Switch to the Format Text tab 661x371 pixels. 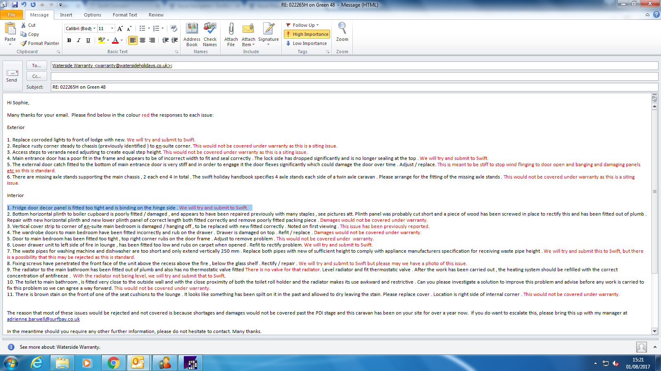point(125,15)
